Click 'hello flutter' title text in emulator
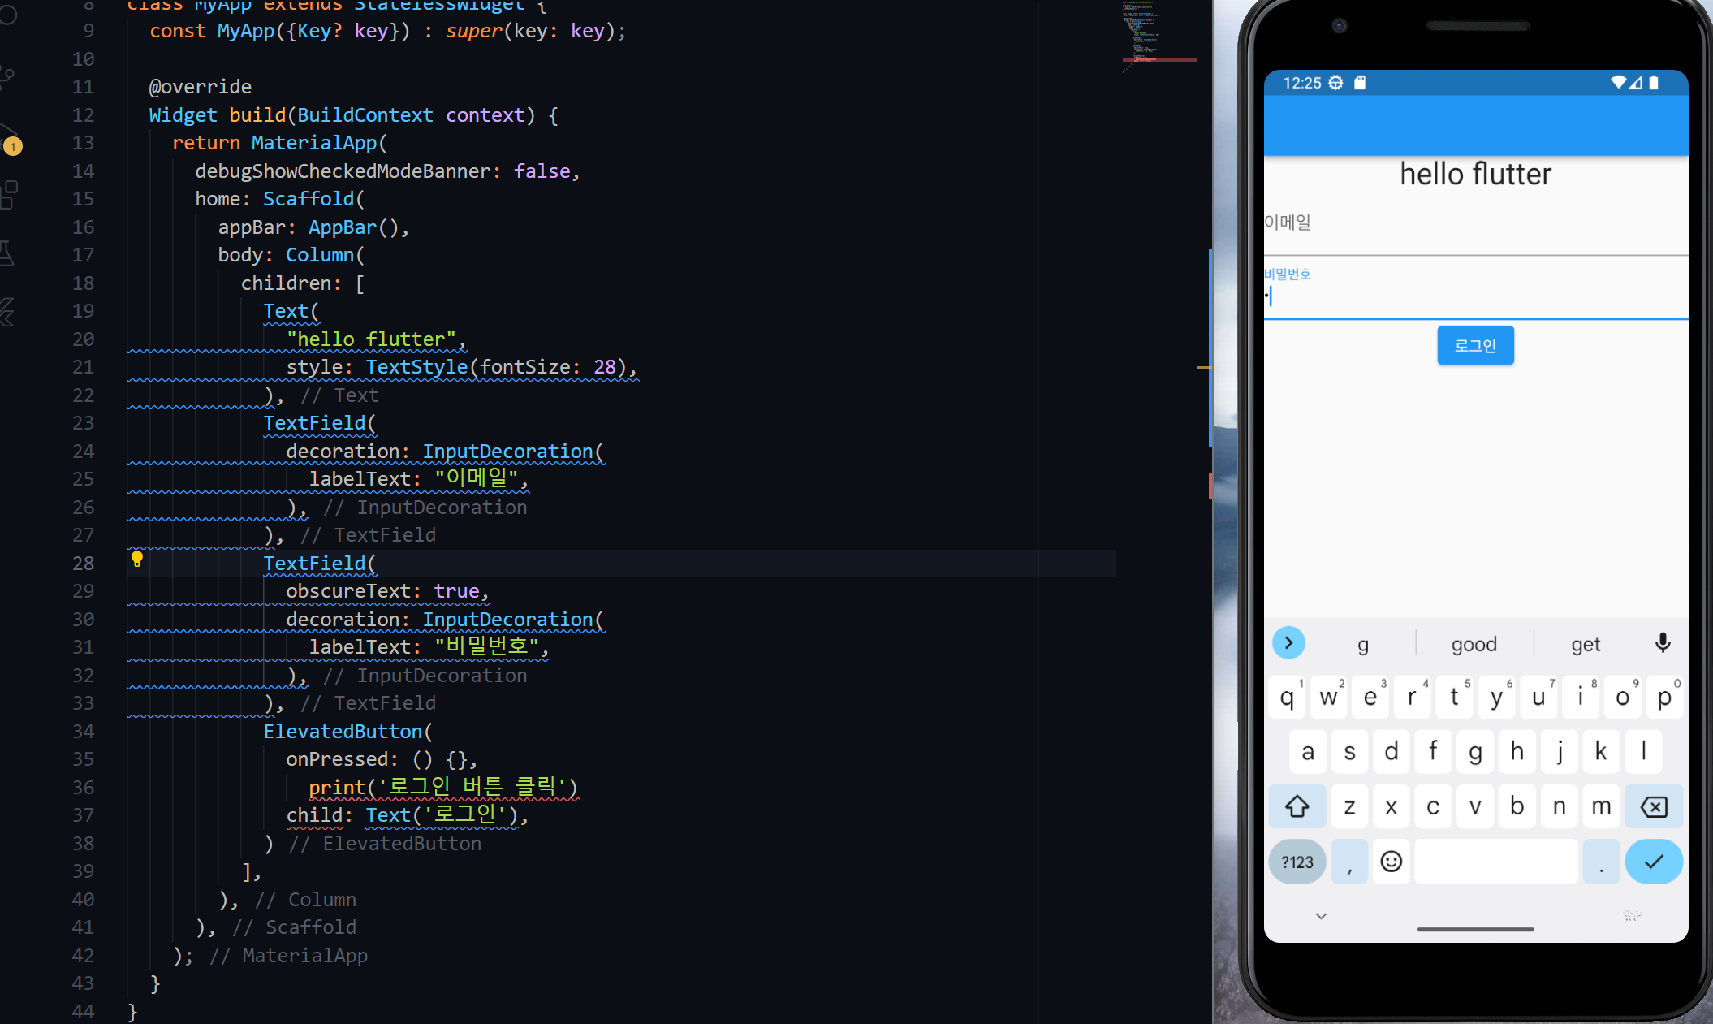 [1475, 174]
